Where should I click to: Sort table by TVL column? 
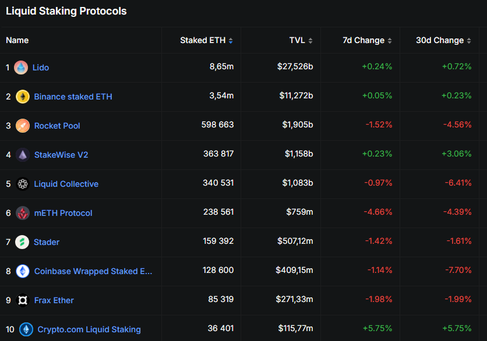click(x=301, y=40)
